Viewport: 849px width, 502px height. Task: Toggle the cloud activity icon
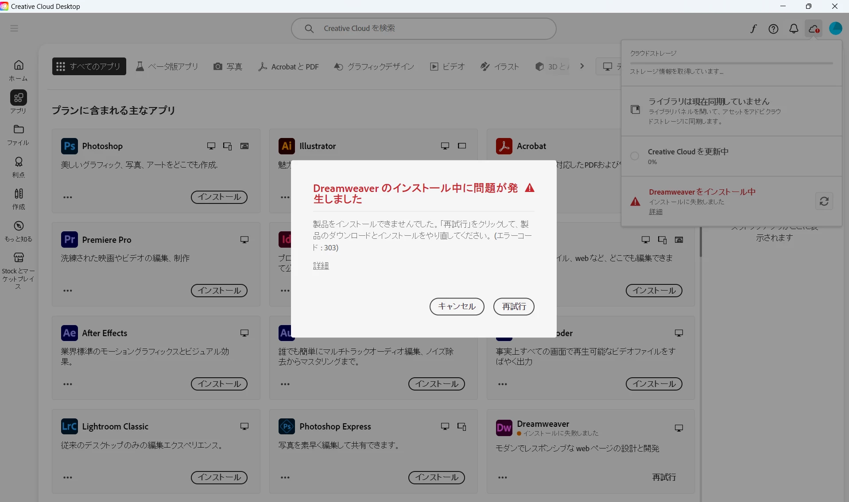814,29
